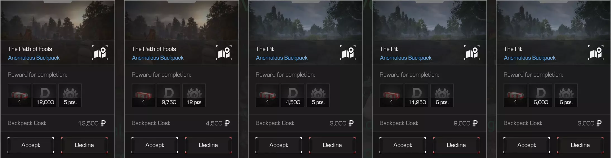The image size is (611, 158).
Task: Accept the Path of Fools quest with 12 pts. reward
Action: pyautogui.click(x=155, y=145)
